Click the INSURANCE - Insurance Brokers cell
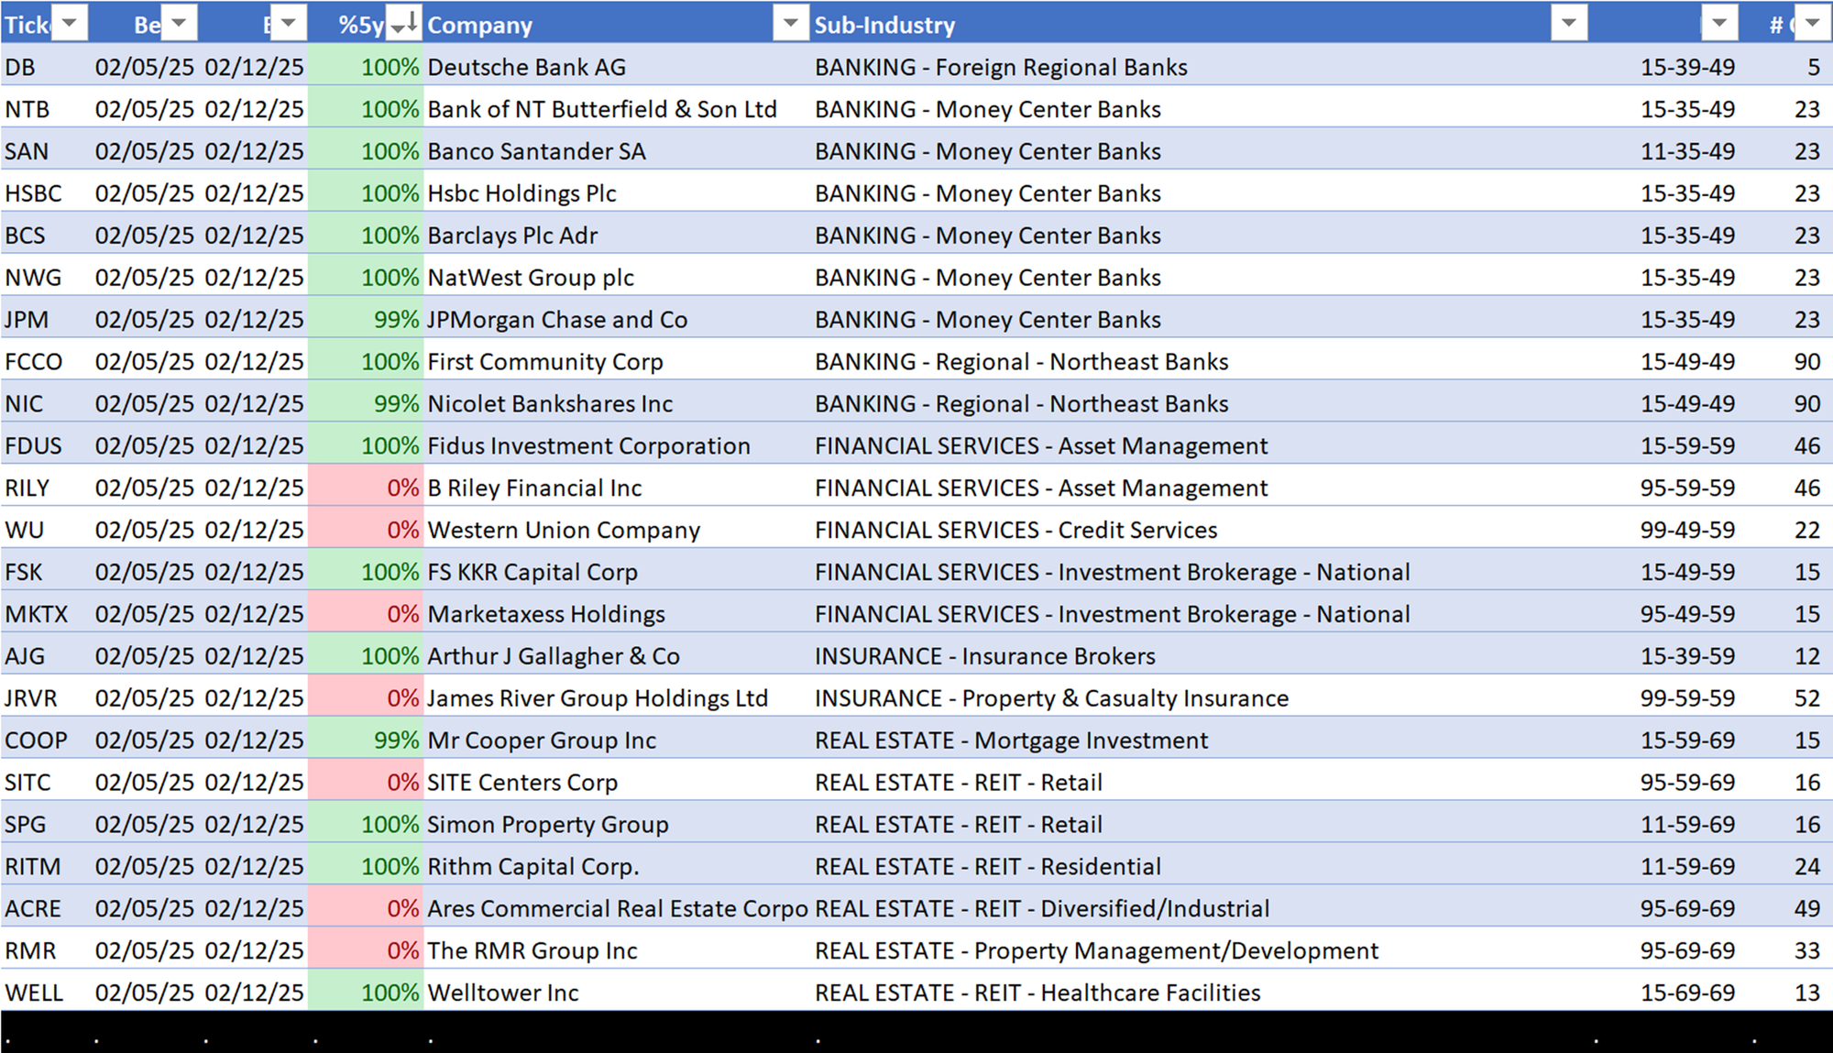 click(x=985, y=656)
